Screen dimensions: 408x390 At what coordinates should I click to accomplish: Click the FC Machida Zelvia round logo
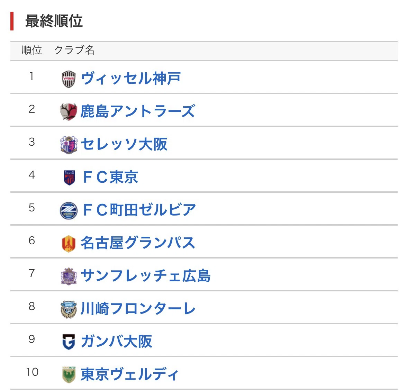click(69, 210)
